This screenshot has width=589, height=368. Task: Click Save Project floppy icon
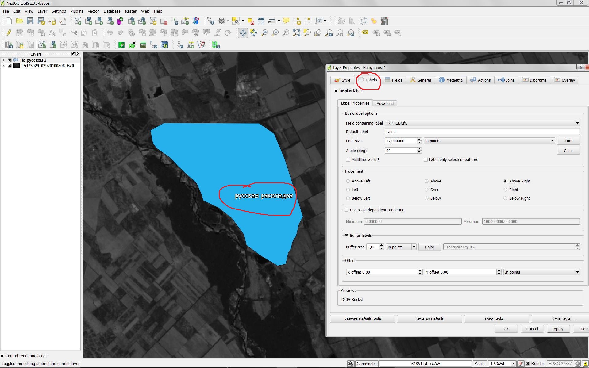tap(30, 21)
